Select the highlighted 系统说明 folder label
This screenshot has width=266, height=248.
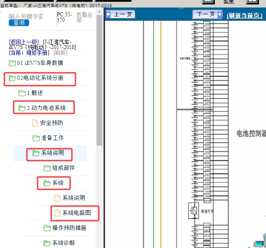[x=52, y=153]
